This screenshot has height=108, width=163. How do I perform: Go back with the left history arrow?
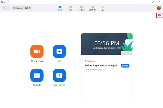point(4,8)
